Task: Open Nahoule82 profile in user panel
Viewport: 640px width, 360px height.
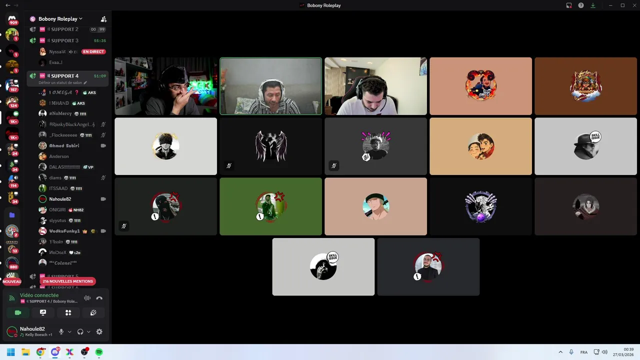Action: (29, 331)
